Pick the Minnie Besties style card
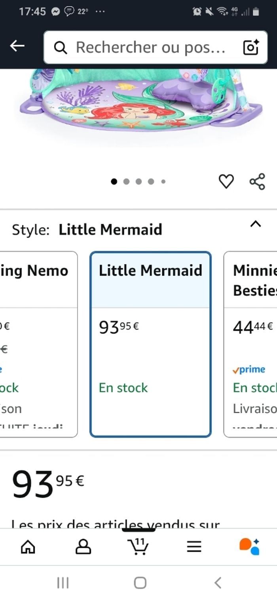 (x=251, y=344)
